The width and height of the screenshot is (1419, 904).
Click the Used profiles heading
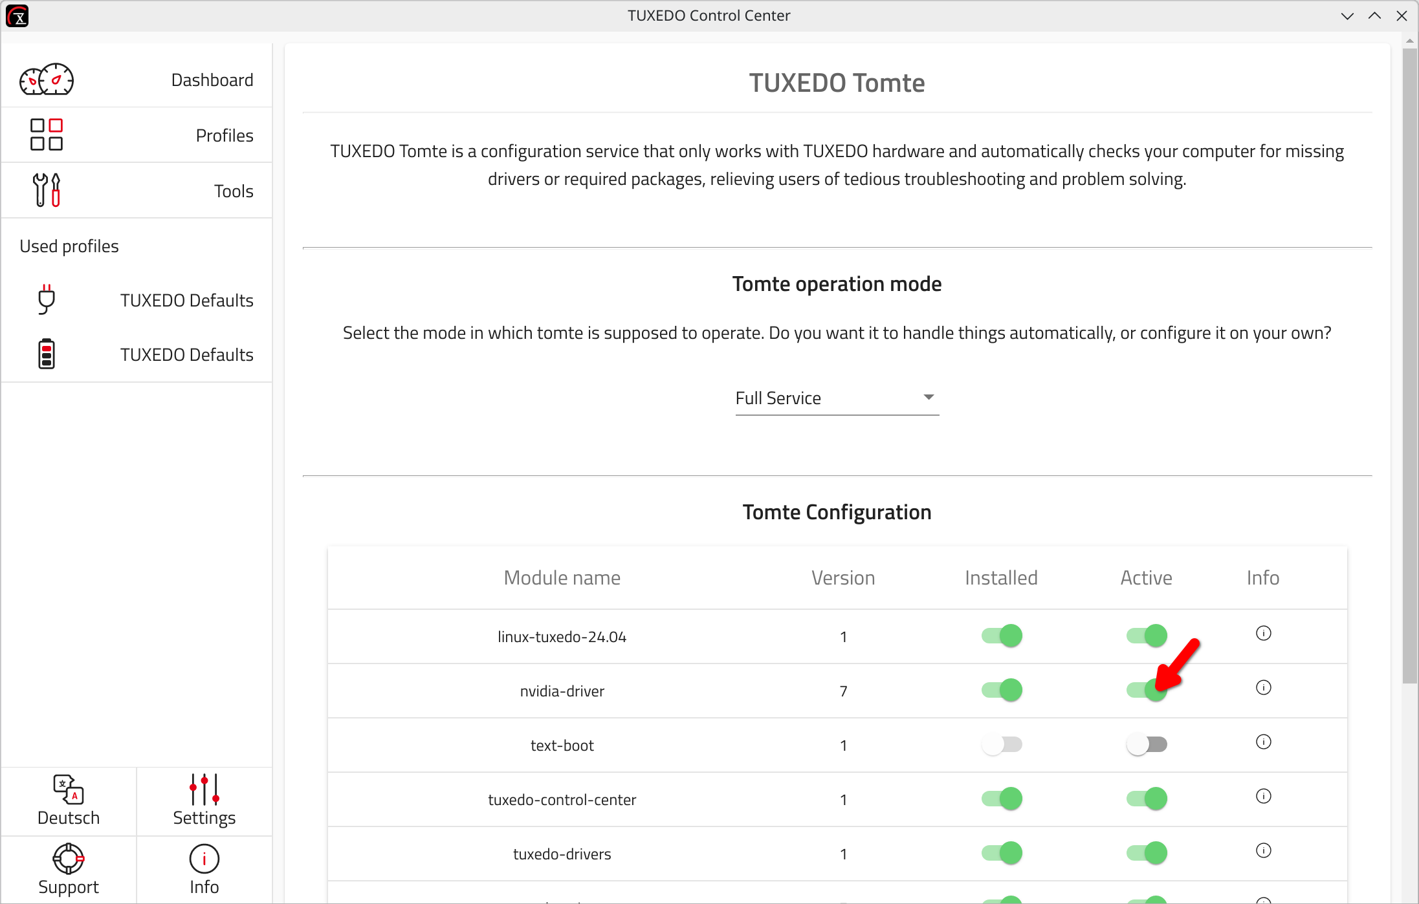69,246
